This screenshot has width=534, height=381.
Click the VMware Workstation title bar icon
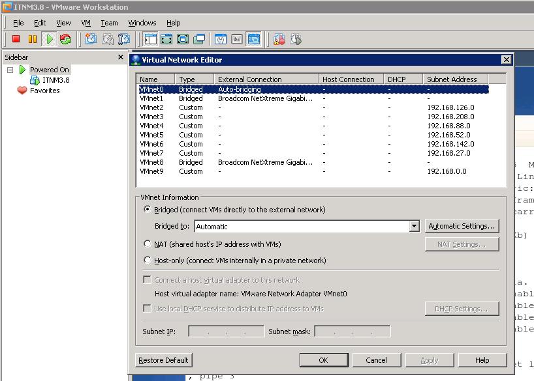click(x=7, y=7)
